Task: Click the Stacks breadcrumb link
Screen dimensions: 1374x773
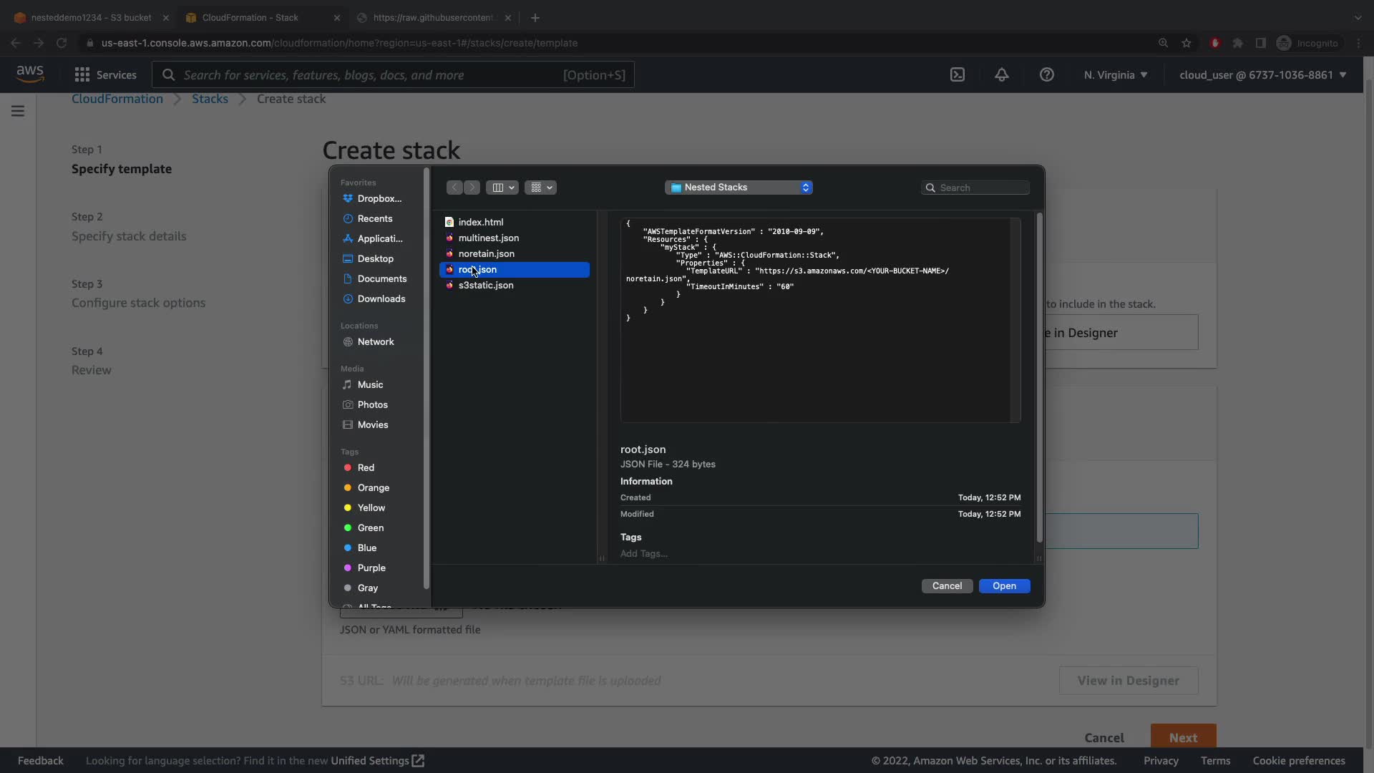Action: point(210,99)
